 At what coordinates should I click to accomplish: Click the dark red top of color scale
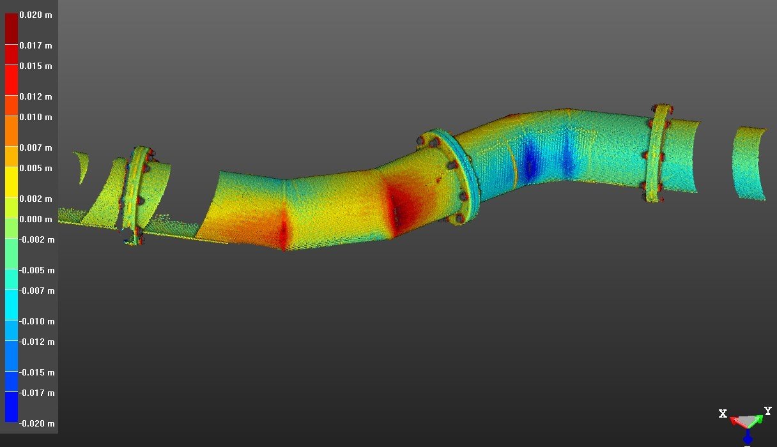pyautogui.click(x=12, y=27)
